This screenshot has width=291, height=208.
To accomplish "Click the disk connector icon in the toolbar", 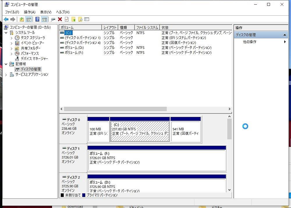I will (53, 19).
